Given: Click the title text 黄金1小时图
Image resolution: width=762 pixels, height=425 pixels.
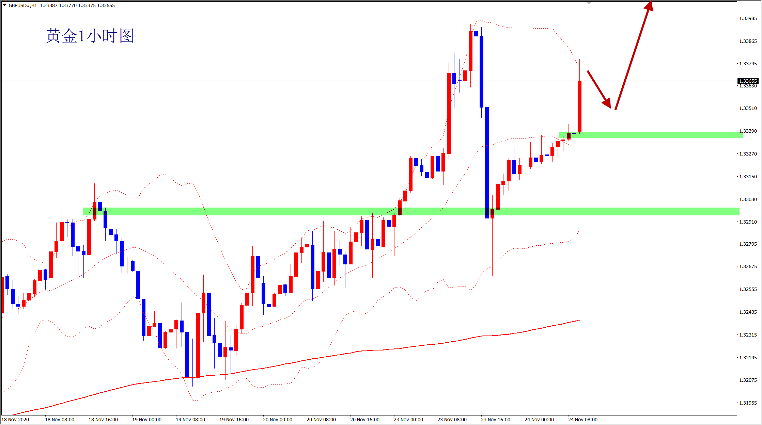Looking at the screenshot, I should coord(90,36).
